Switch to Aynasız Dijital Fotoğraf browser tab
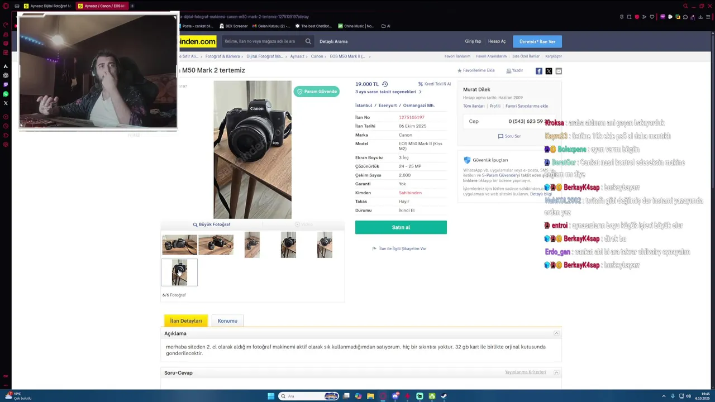The width and height of the screenshot is (715, 402). (x=47, y=6)
